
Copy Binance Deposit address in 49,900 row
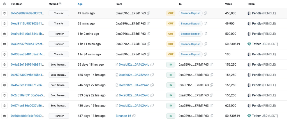[x=205, y=23]
